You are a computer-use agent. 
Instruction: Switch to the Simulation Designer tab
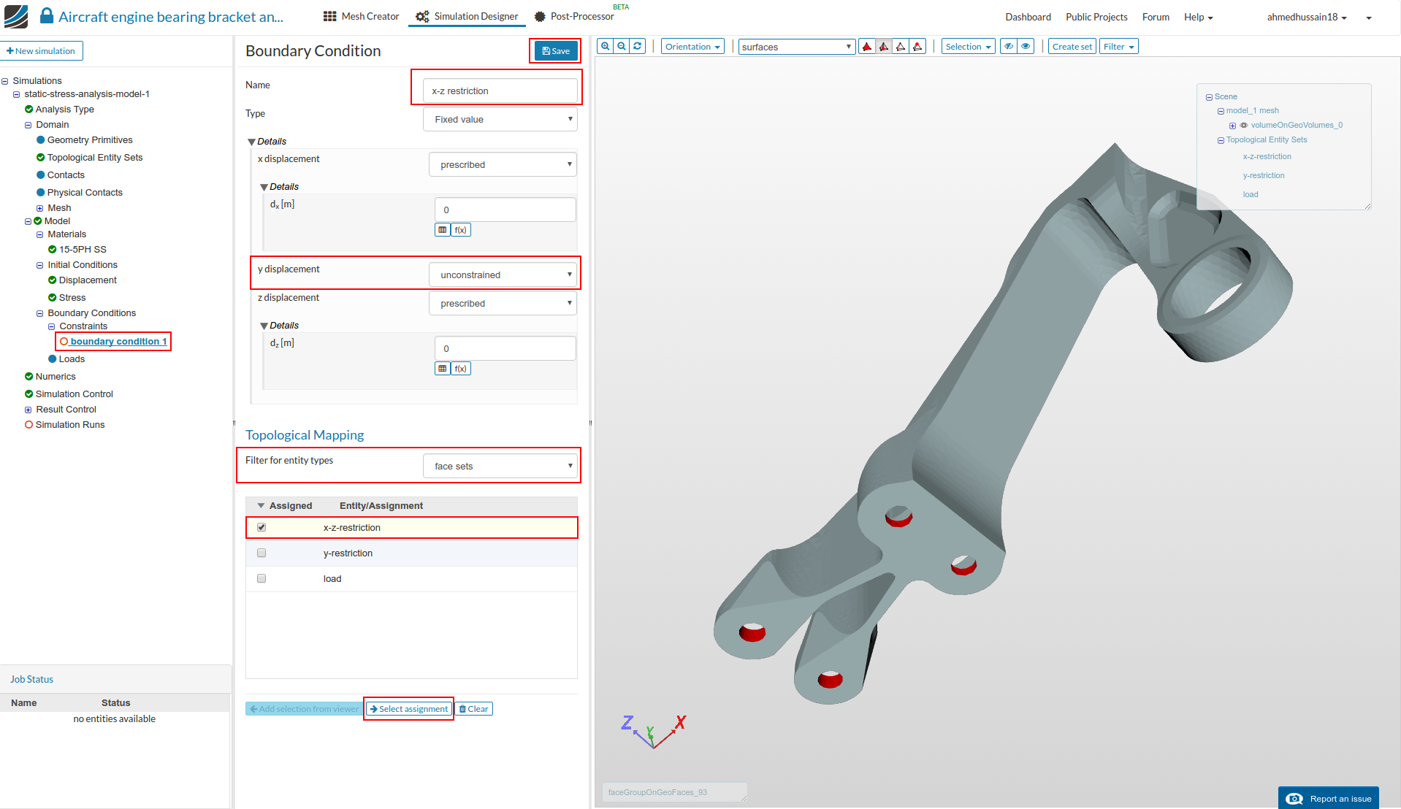(x=467, y=16)
